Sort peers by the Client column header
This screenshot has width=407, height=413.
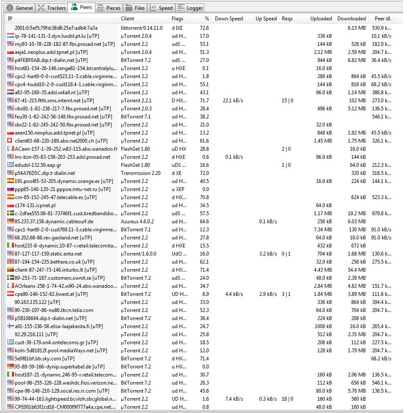pos(144,18)
